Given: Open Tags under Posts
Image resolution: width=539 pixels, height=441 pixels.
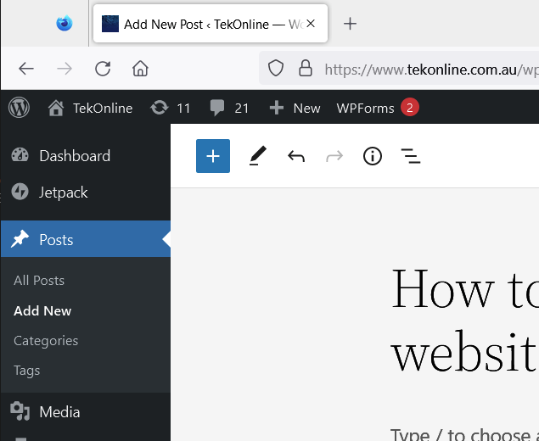Looking at the screenshot, I should 27,371.
